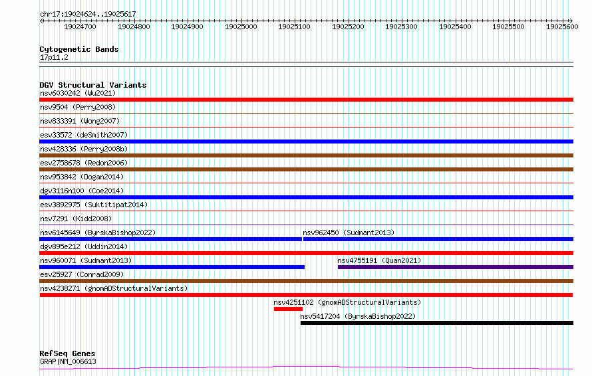Click the esv25927 (Conrad2009) label text
Screen dimensions: 592x376
pos(82,274)
